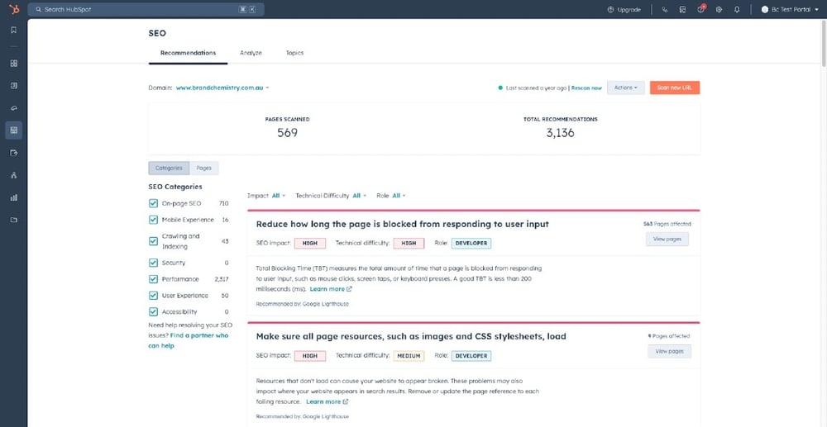Uncheck the Mobile Experience category
This screenshot has width=827, height=427.
tap(154, 220)
